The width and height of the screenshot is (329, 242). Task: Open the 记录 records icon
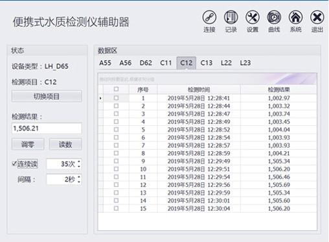231,18
